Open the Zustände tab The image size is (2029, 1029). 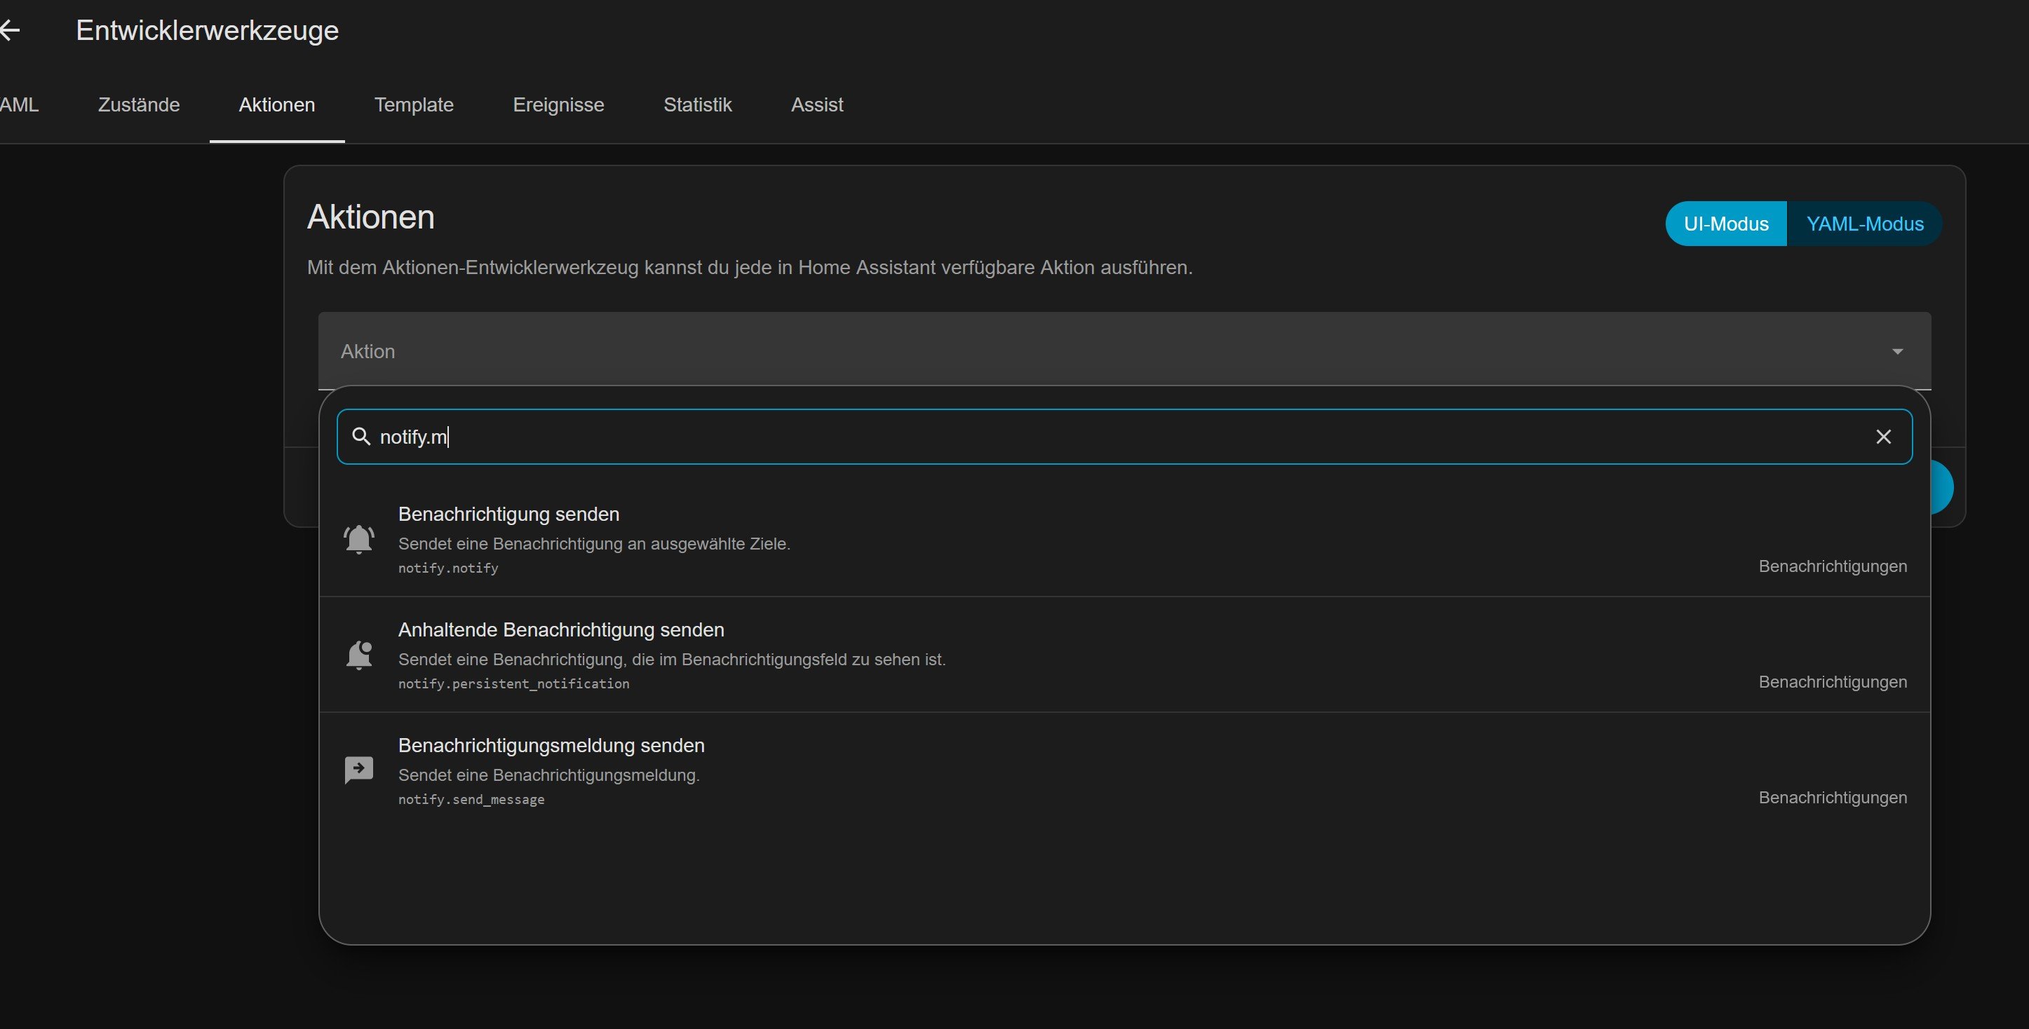(x=139, y=104)
